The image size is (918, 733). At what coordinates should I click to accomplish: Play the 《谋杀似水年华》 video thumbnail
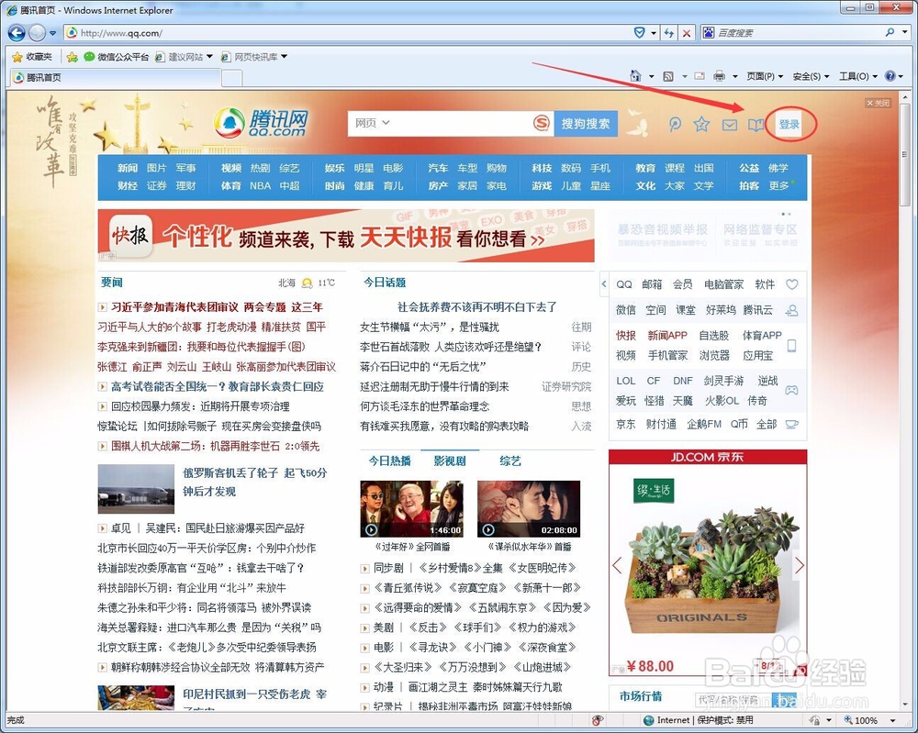pyautogui.click(x=529, y=509)
